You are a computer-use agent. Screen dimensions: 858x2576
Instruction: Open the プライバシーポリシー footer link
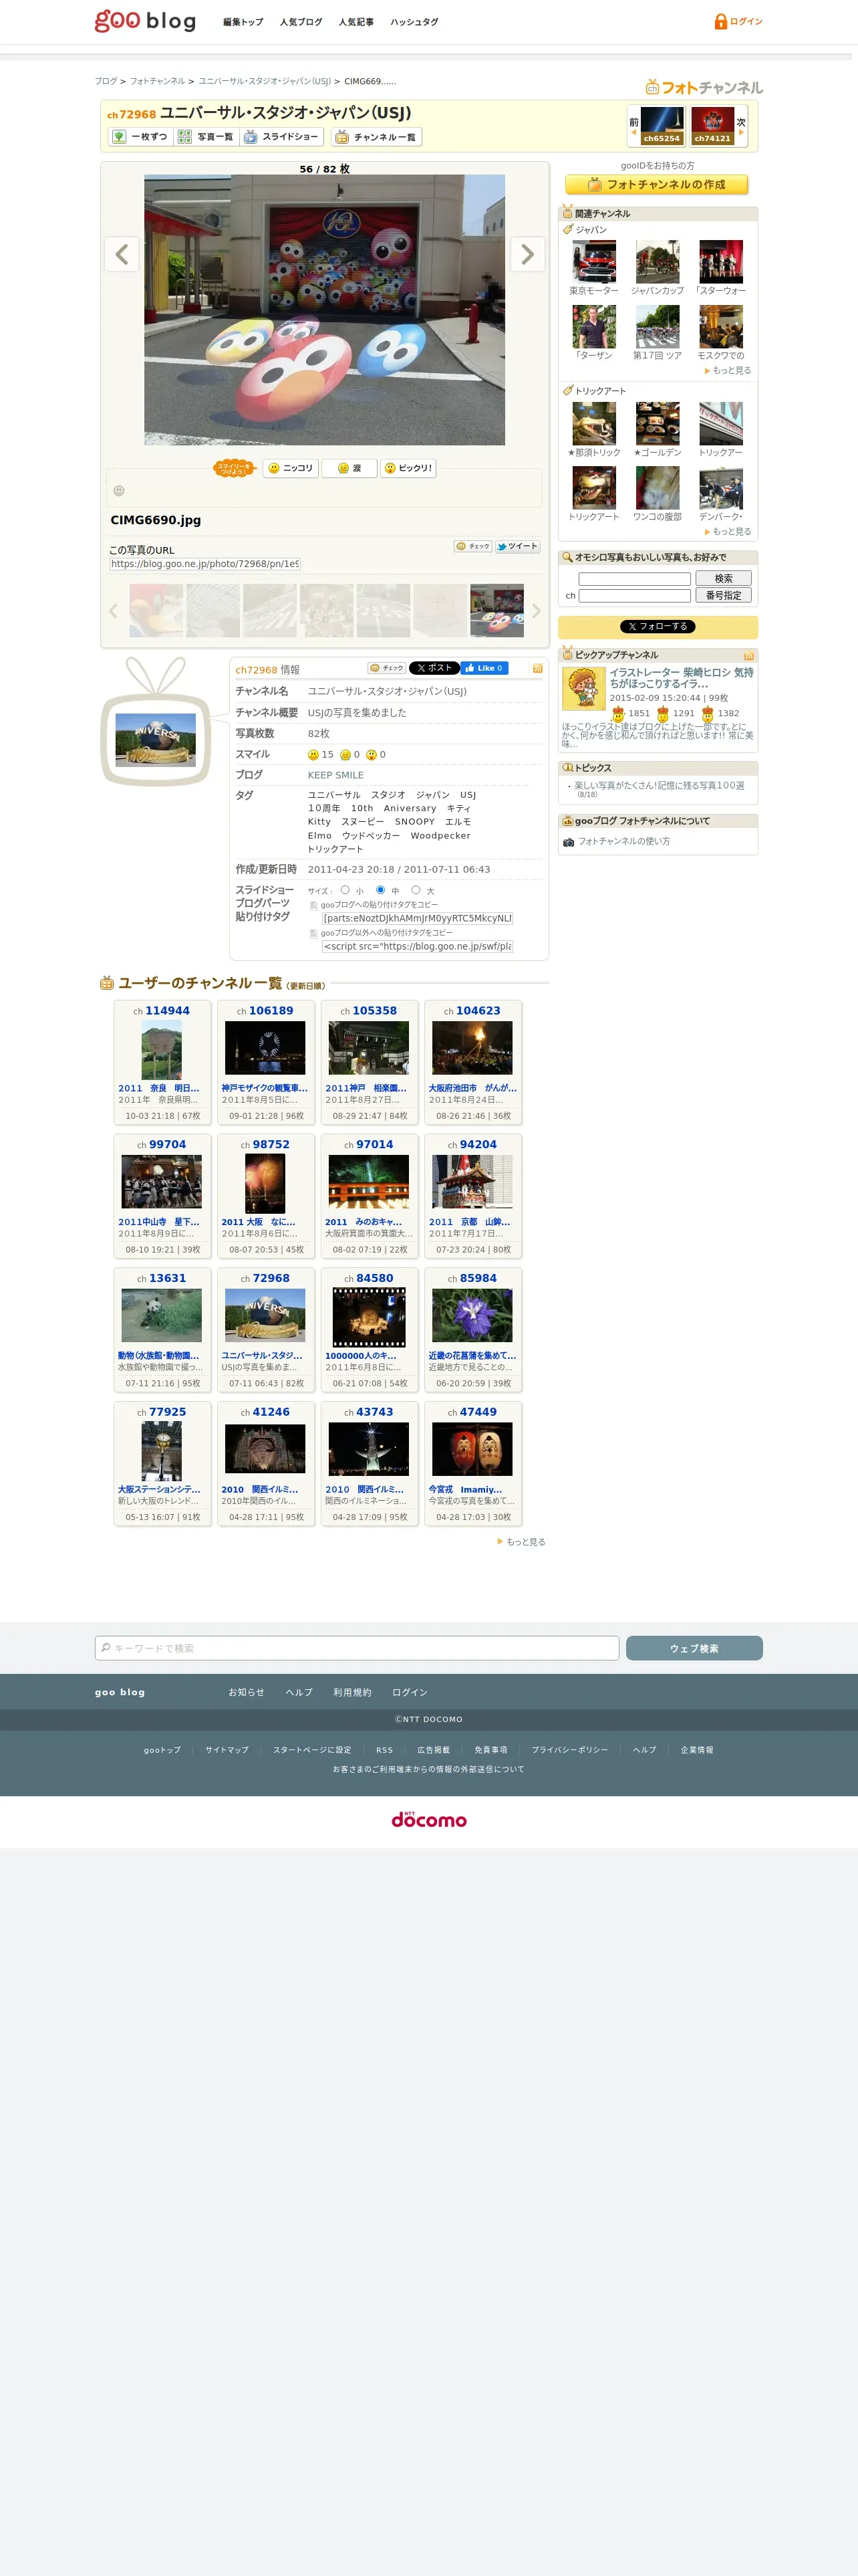[x=569, y=1750]
